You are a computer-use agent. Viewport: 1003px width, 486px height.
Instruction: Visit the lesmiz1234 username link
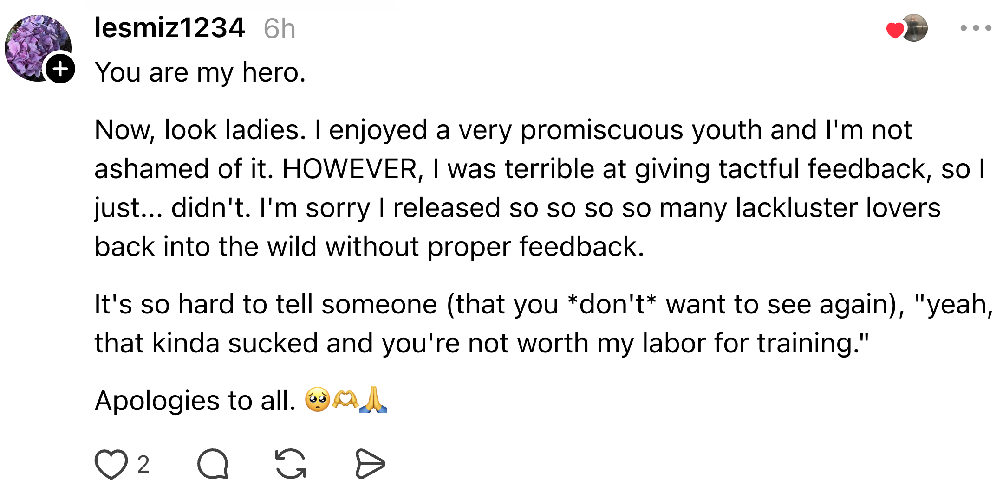(169, 27)
